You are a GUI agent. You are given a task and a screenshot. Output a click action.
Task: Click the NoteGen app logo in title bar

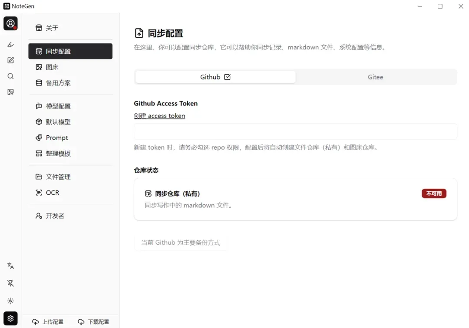coord(7,6)
